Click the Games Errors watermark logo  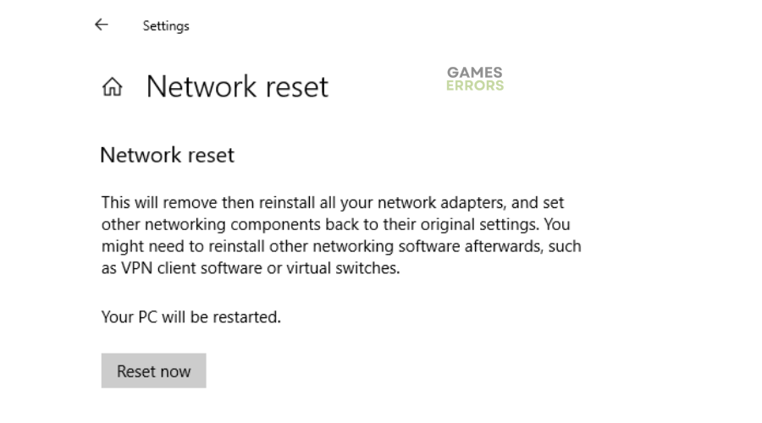click(475, 80)
